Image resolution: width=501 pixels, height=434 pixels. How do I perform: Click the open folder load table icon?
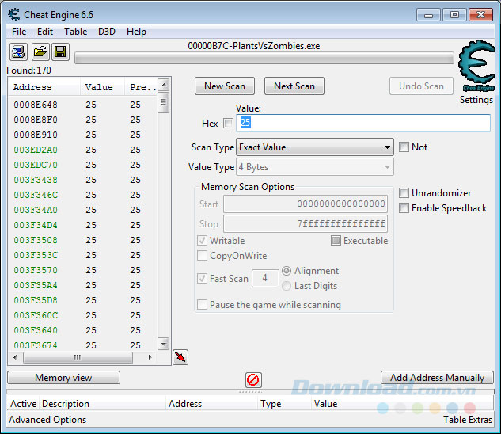tap(40, 52)
